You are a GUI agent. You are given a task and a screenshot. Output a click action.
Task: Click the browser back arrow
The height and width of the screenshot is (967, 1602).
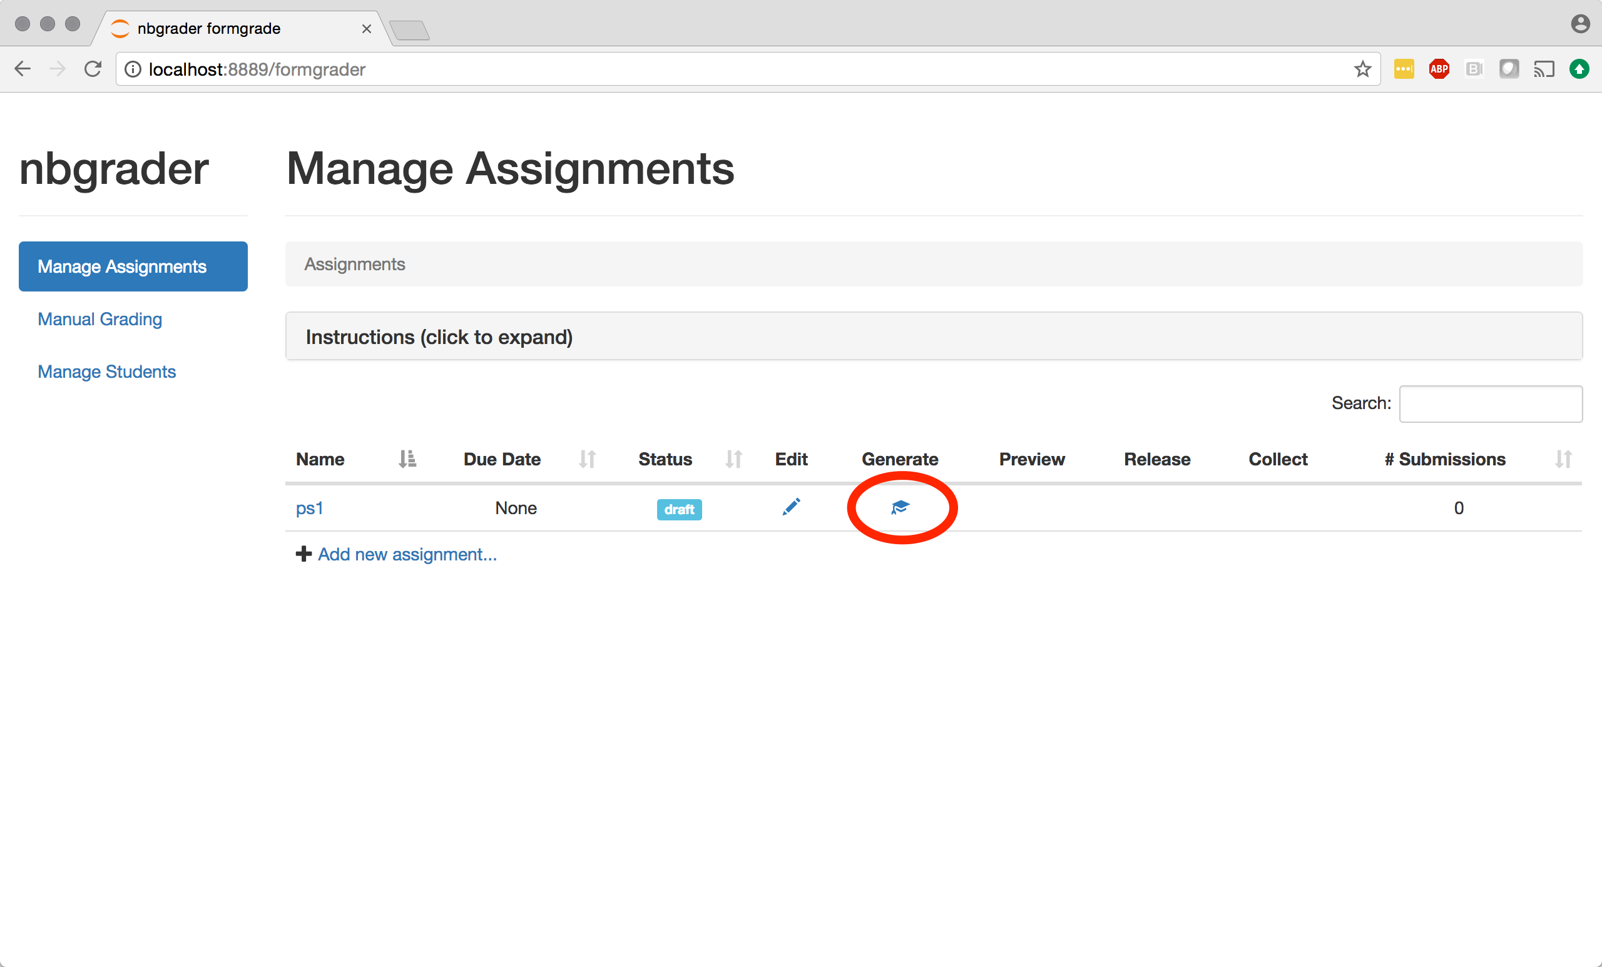coord(23,69)
